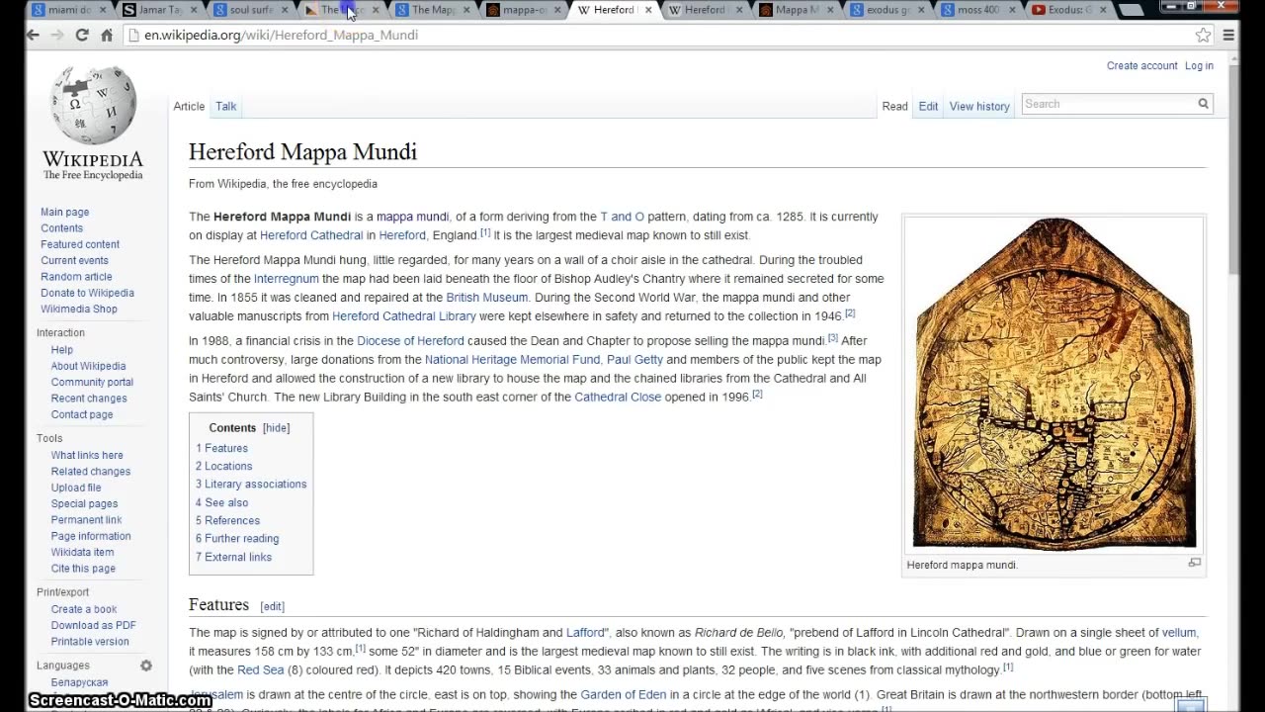Open Printable version link

[x=90, y=641]
